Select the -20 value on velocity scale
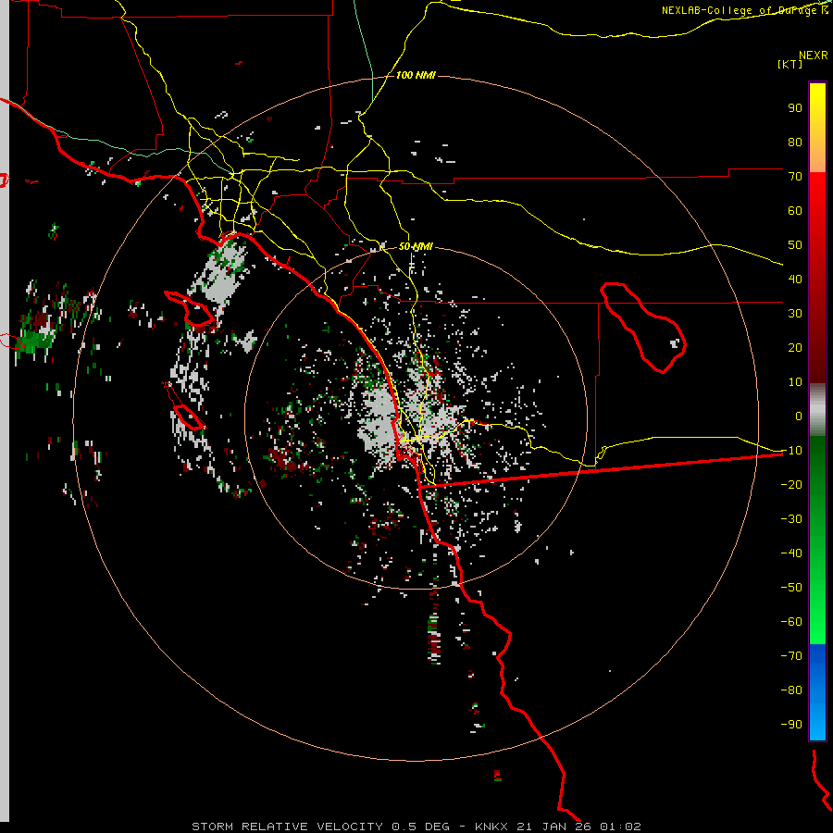This screenshot has width=833, height=833. 791,484
